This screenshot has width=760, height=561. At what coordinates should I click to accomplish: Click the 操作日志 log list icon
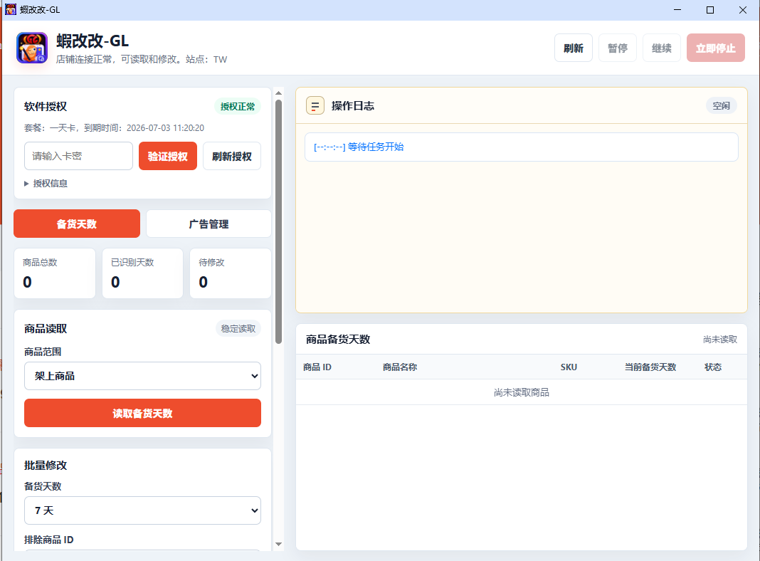point(315,105)
